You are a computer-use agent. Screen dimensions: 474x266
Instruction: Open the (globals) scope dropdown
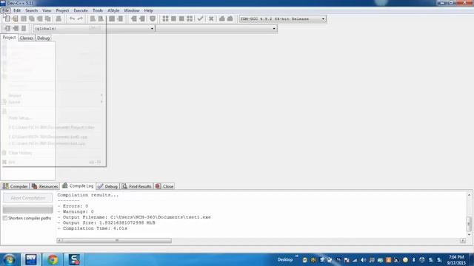[x=94, y=28]
